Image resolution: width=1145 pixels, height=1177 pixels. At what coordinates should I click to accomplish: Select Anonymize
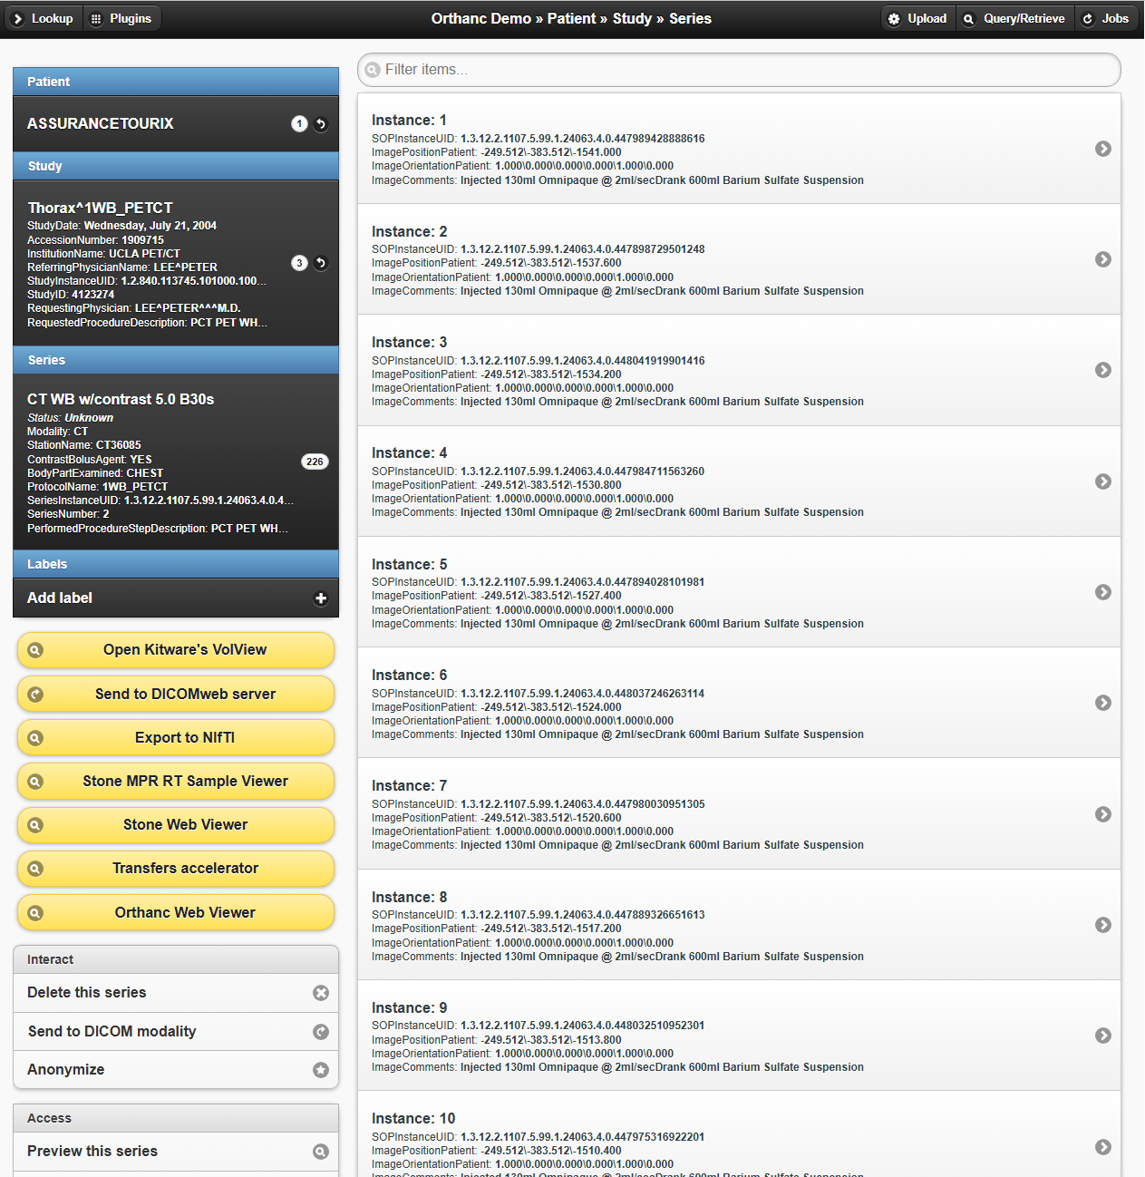coord(176,1069)
